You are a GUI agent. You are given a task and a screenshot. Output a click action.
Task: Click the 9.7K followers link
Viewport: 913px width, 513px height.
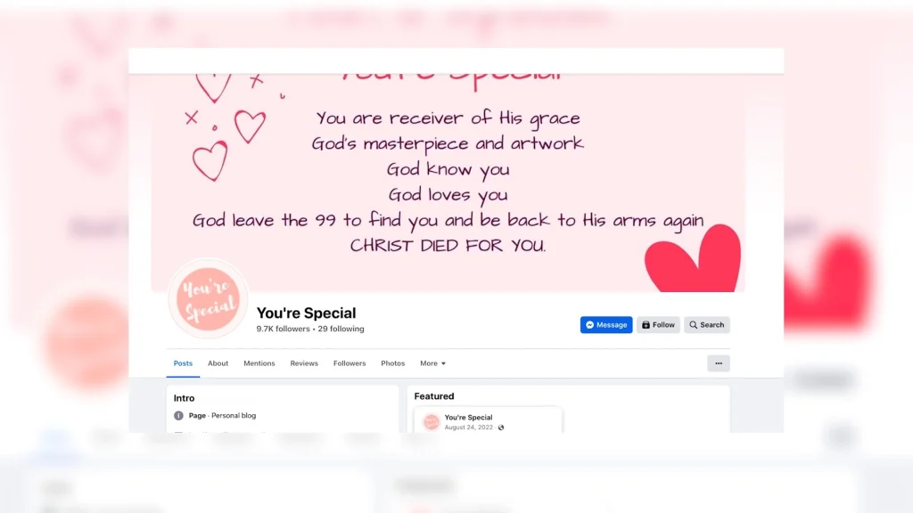(283, 330)
